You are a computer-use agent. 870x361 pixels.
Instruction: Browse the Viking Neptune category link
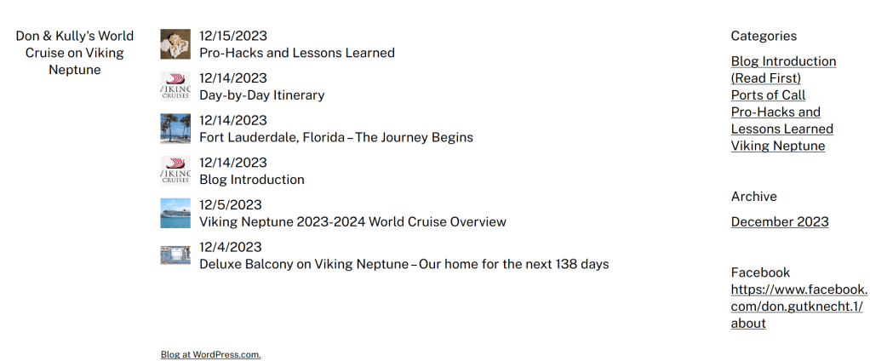(777, 146)
